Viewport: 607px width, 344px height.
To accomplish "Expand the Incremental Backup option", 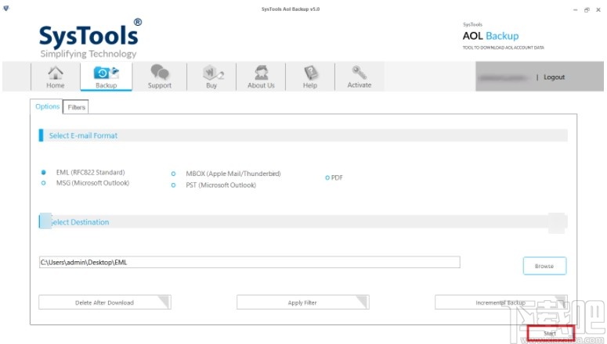I will [501, 303].
